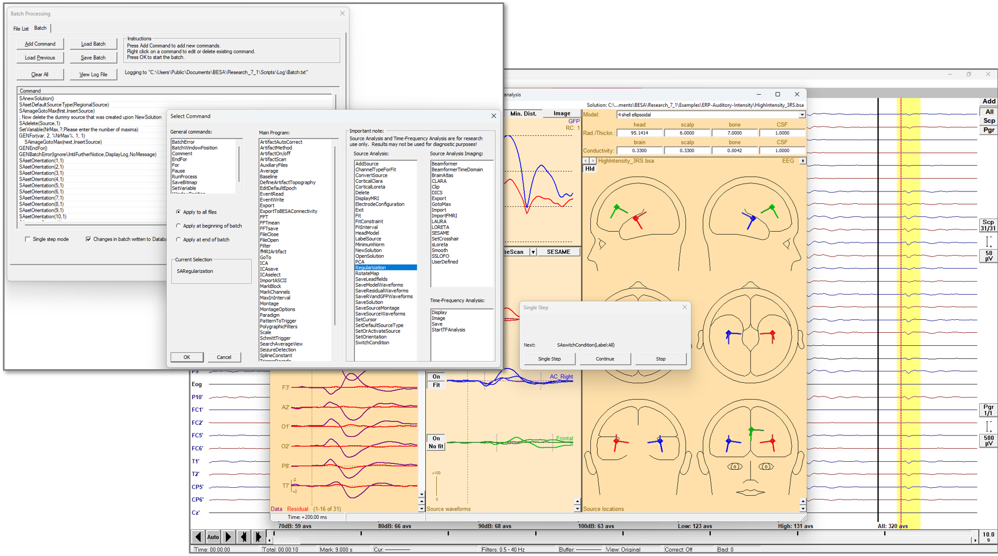Viewport: 998px width, 556px height.
Task: Select Apply at end of batch option
Action: [x=179, y=240]
